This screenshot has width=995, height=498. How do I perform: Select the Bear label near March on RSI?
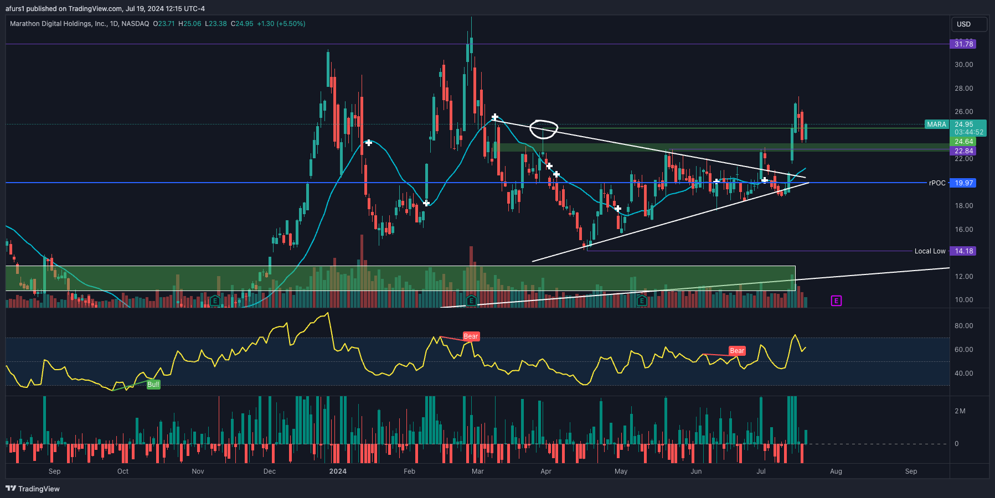[x=471, y=336]
